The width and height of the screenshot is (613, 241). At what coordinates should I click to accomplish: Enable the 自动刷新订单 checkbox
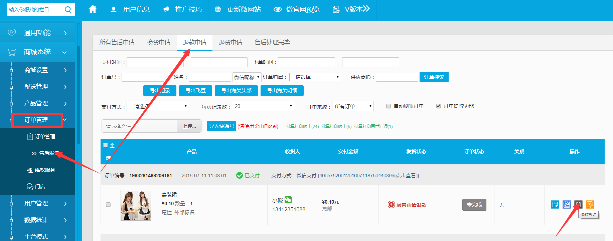pyautogui.click(x=389, y=106)
